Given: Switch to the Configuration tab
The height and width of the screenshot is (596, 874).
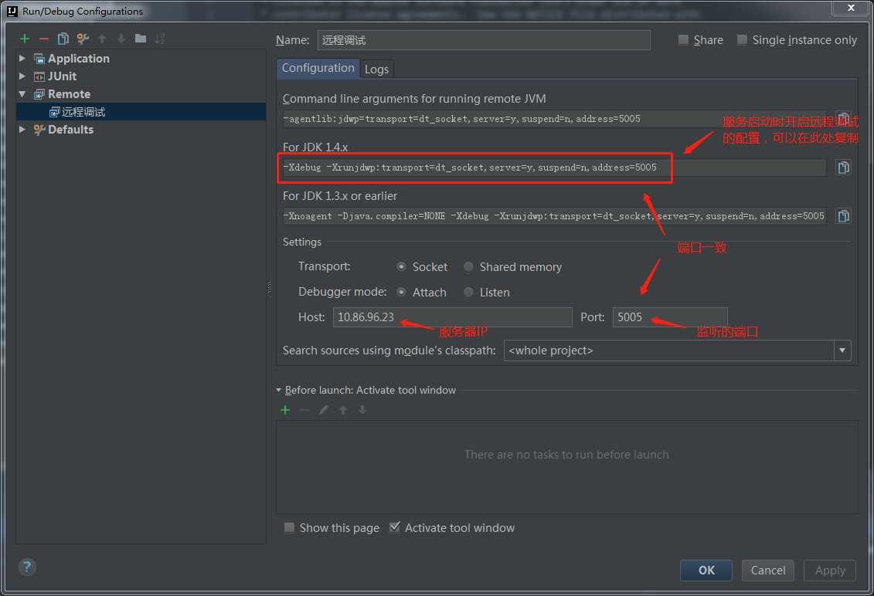Looking at the screenshot, I should (318, 68).
